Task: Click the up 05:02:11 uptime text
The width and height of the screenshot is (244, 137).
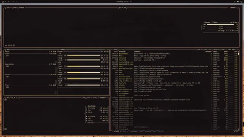Action: [10, 45]
